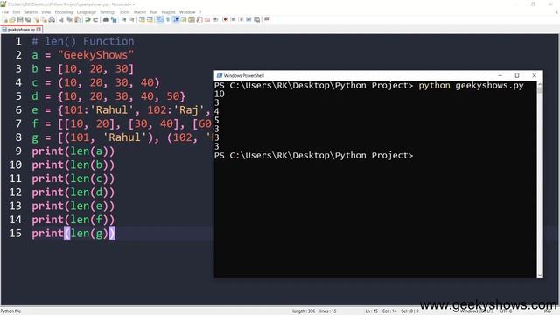Maximize the Windows PowerShell window
Screen dimensions: 560x315
[x=517, y=76]
